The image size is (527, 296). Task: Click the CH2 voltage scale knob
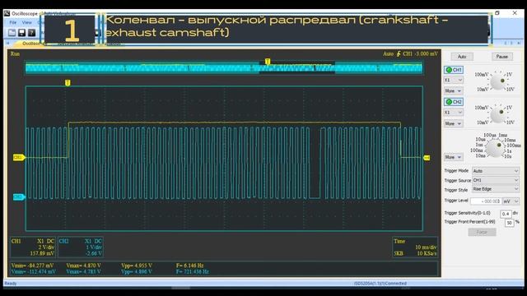(x=497, y=114)
